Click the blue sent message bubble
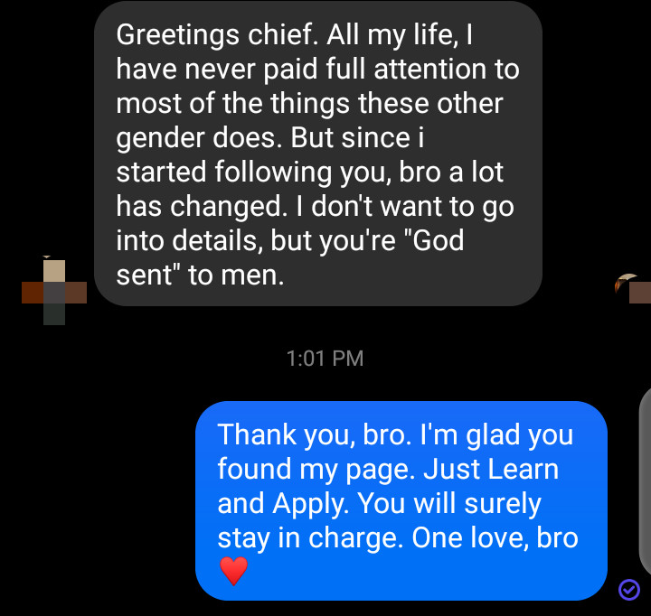 pyautogui.click(x=401, y=500)
